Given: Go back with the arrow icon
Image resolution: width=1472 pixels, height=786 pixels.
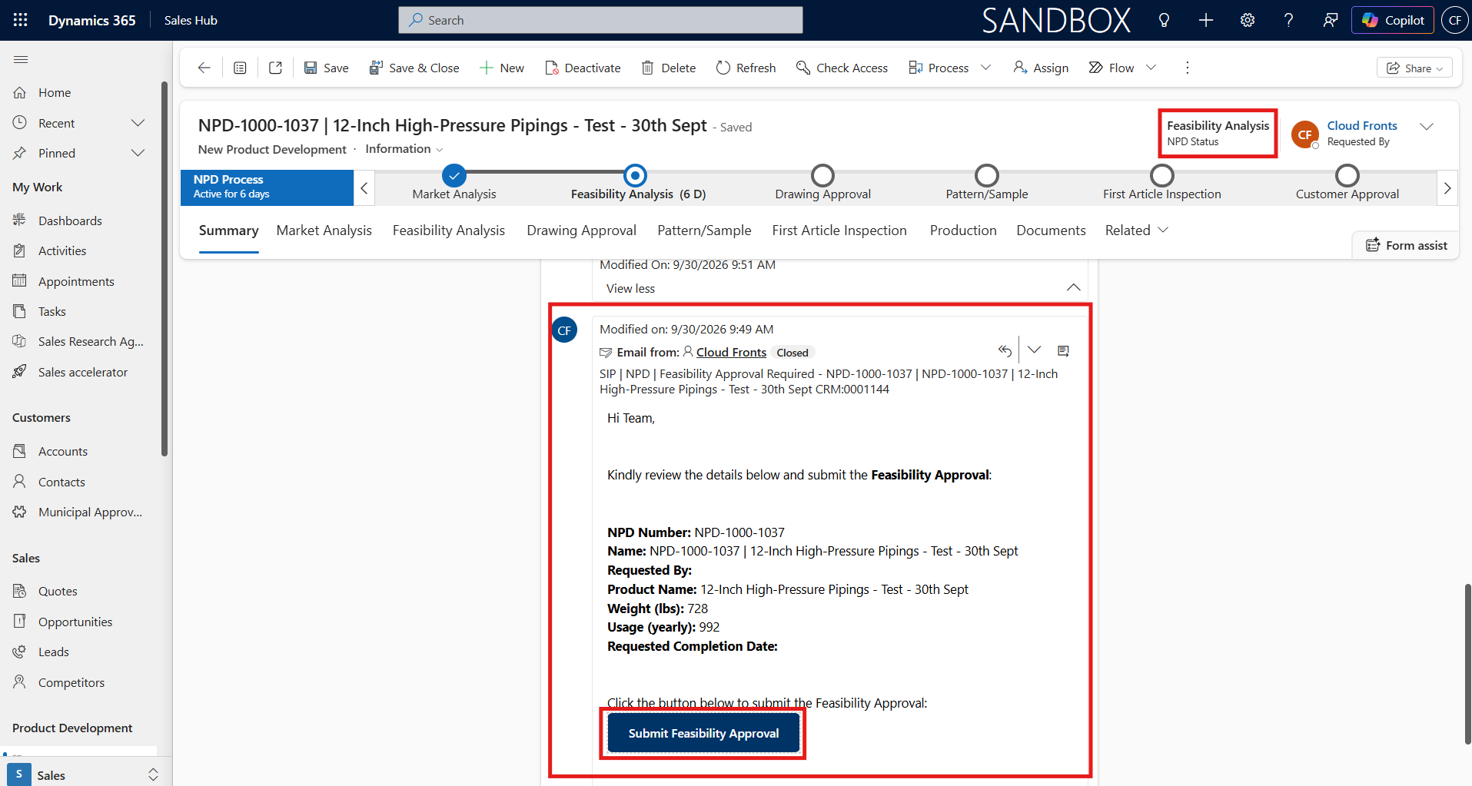Looking at the screenshot, I should (204, 68).
